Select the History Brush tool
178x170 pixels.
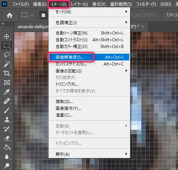click(x=7, y=129)
